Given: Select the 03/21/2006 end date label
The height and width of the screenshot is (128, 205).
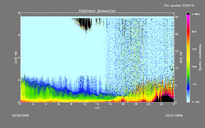Looking at the screenshot, I should pos(174,115).
